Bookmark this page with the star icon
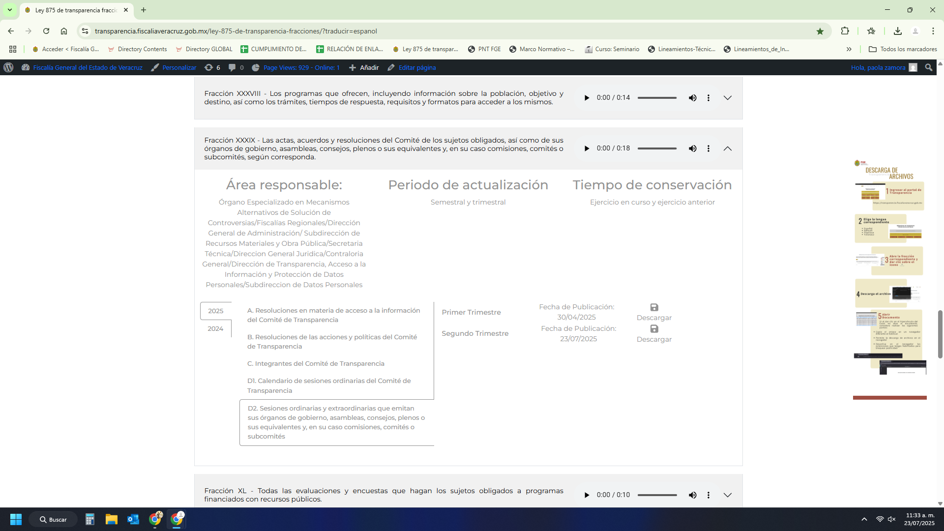This screenshot has height=531, width=944. coord(820,31)
